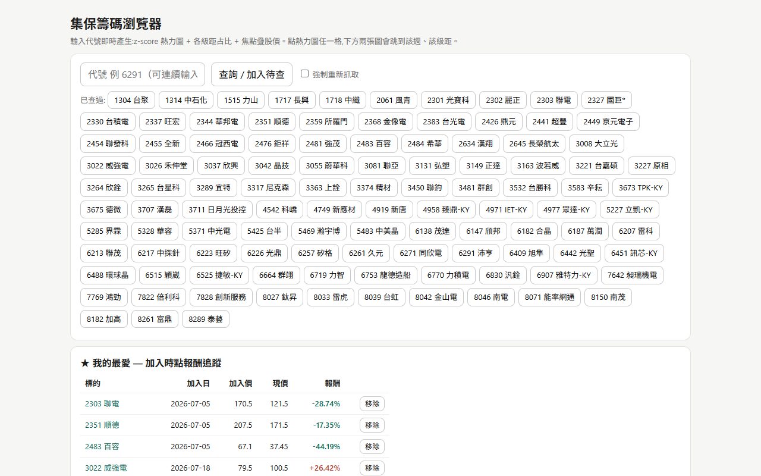Click the 8289 泰藝 chip
The height and width of the screenshot is (476, 761).
206,319
